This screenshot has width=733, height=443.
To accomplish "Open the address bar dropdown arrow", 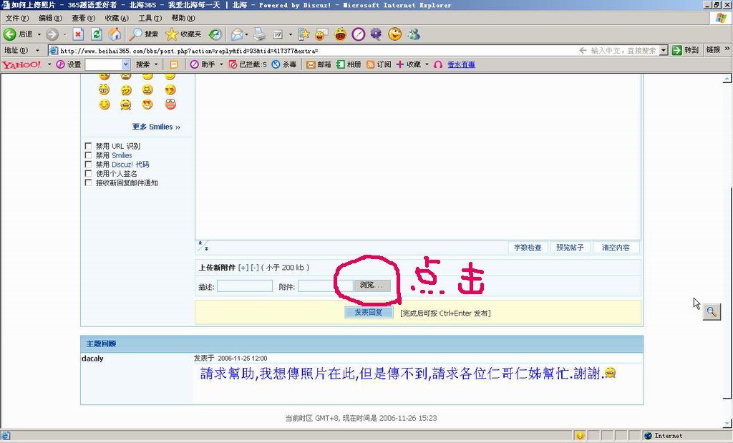I will pyautogui.click(x=664, y=50).
